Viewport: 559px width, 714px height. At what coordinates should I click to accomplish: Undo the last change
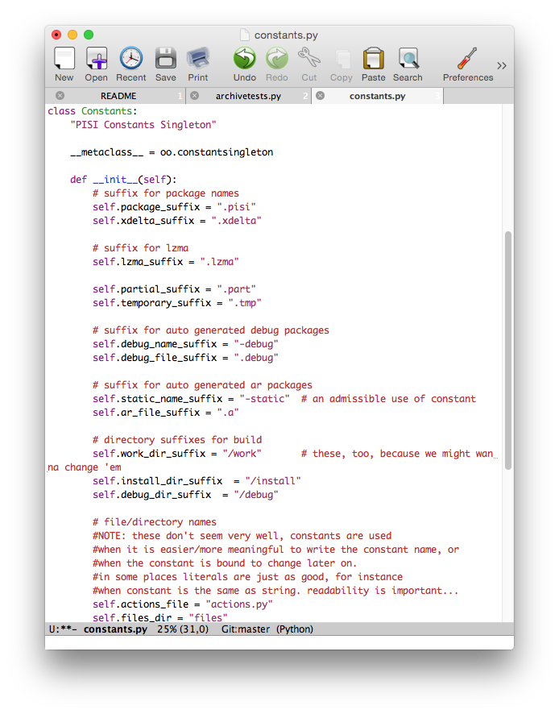(245, 59)
